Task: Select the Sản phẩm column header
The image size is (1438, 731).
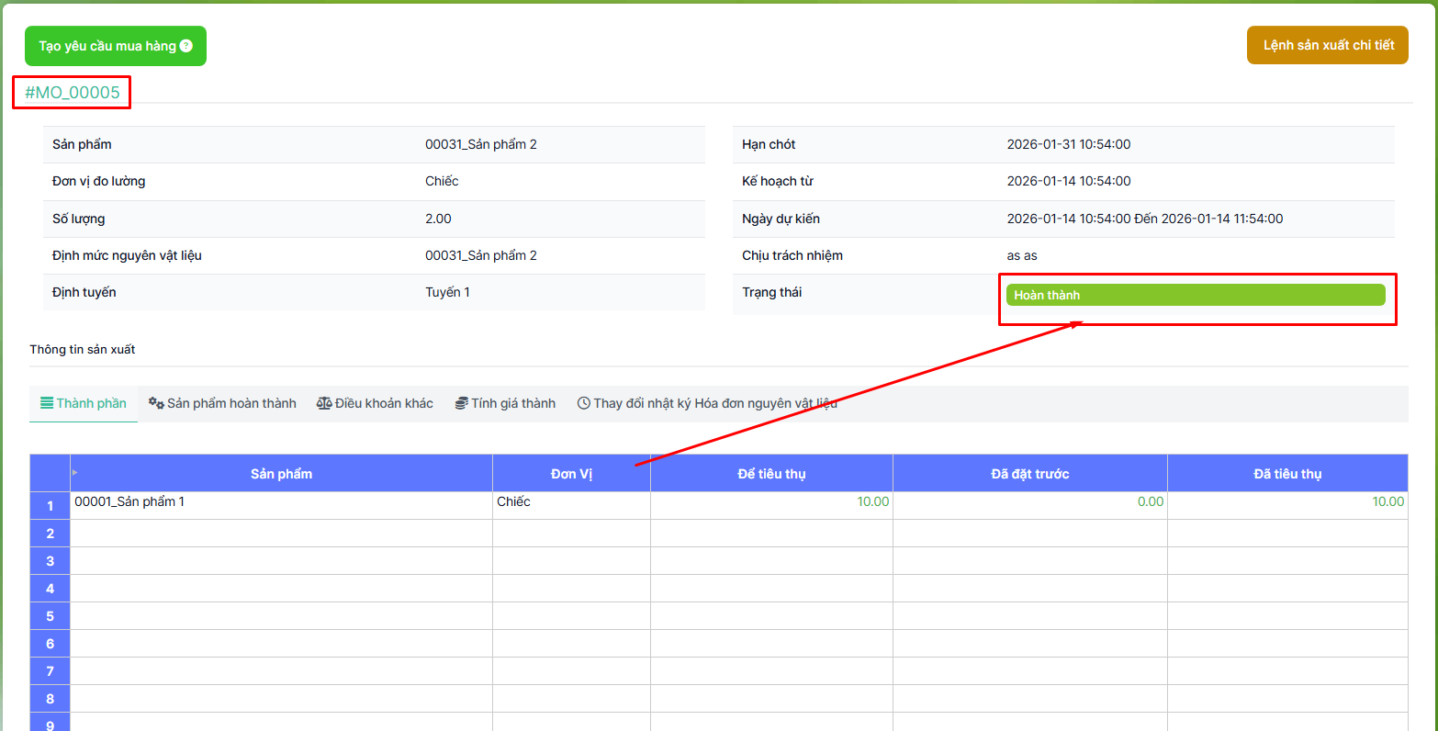Action: point(281,474)
